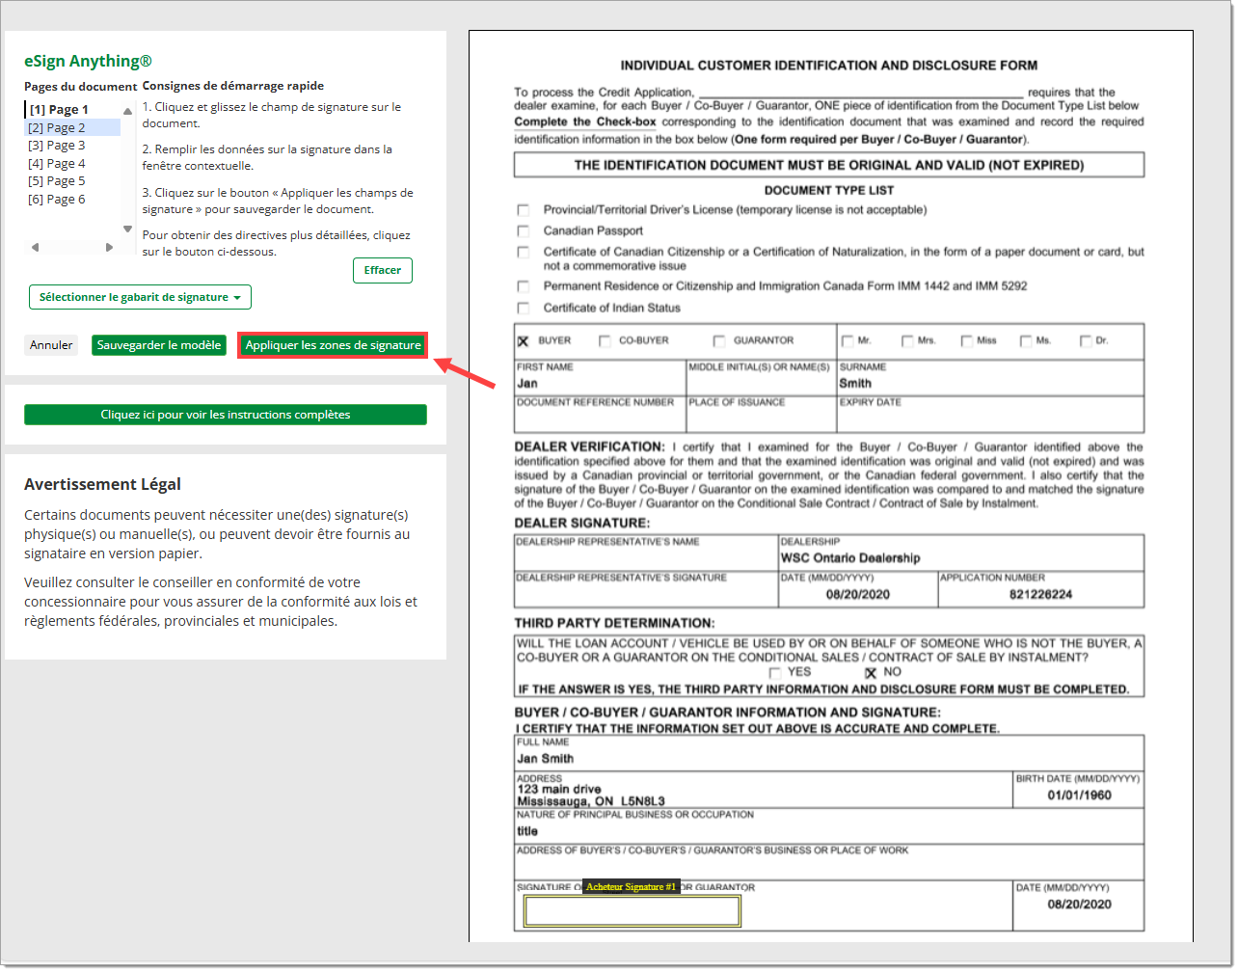Click the DEALERSHIP REPRESENTATIVE'S SIGNATURE field
This screenshot has height=972, width=1238.
(646, 589)
